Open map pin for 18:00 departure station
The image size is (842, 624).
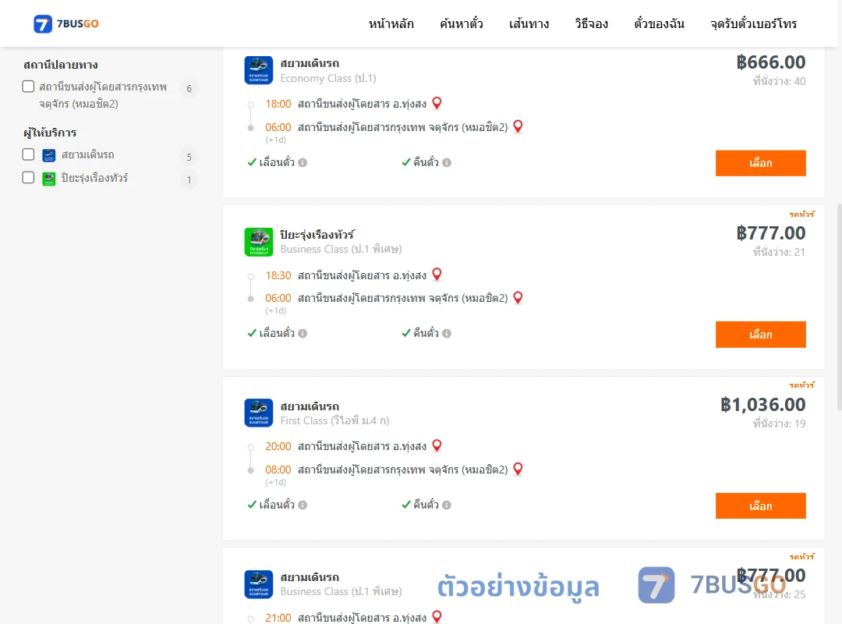click(437, 103)
